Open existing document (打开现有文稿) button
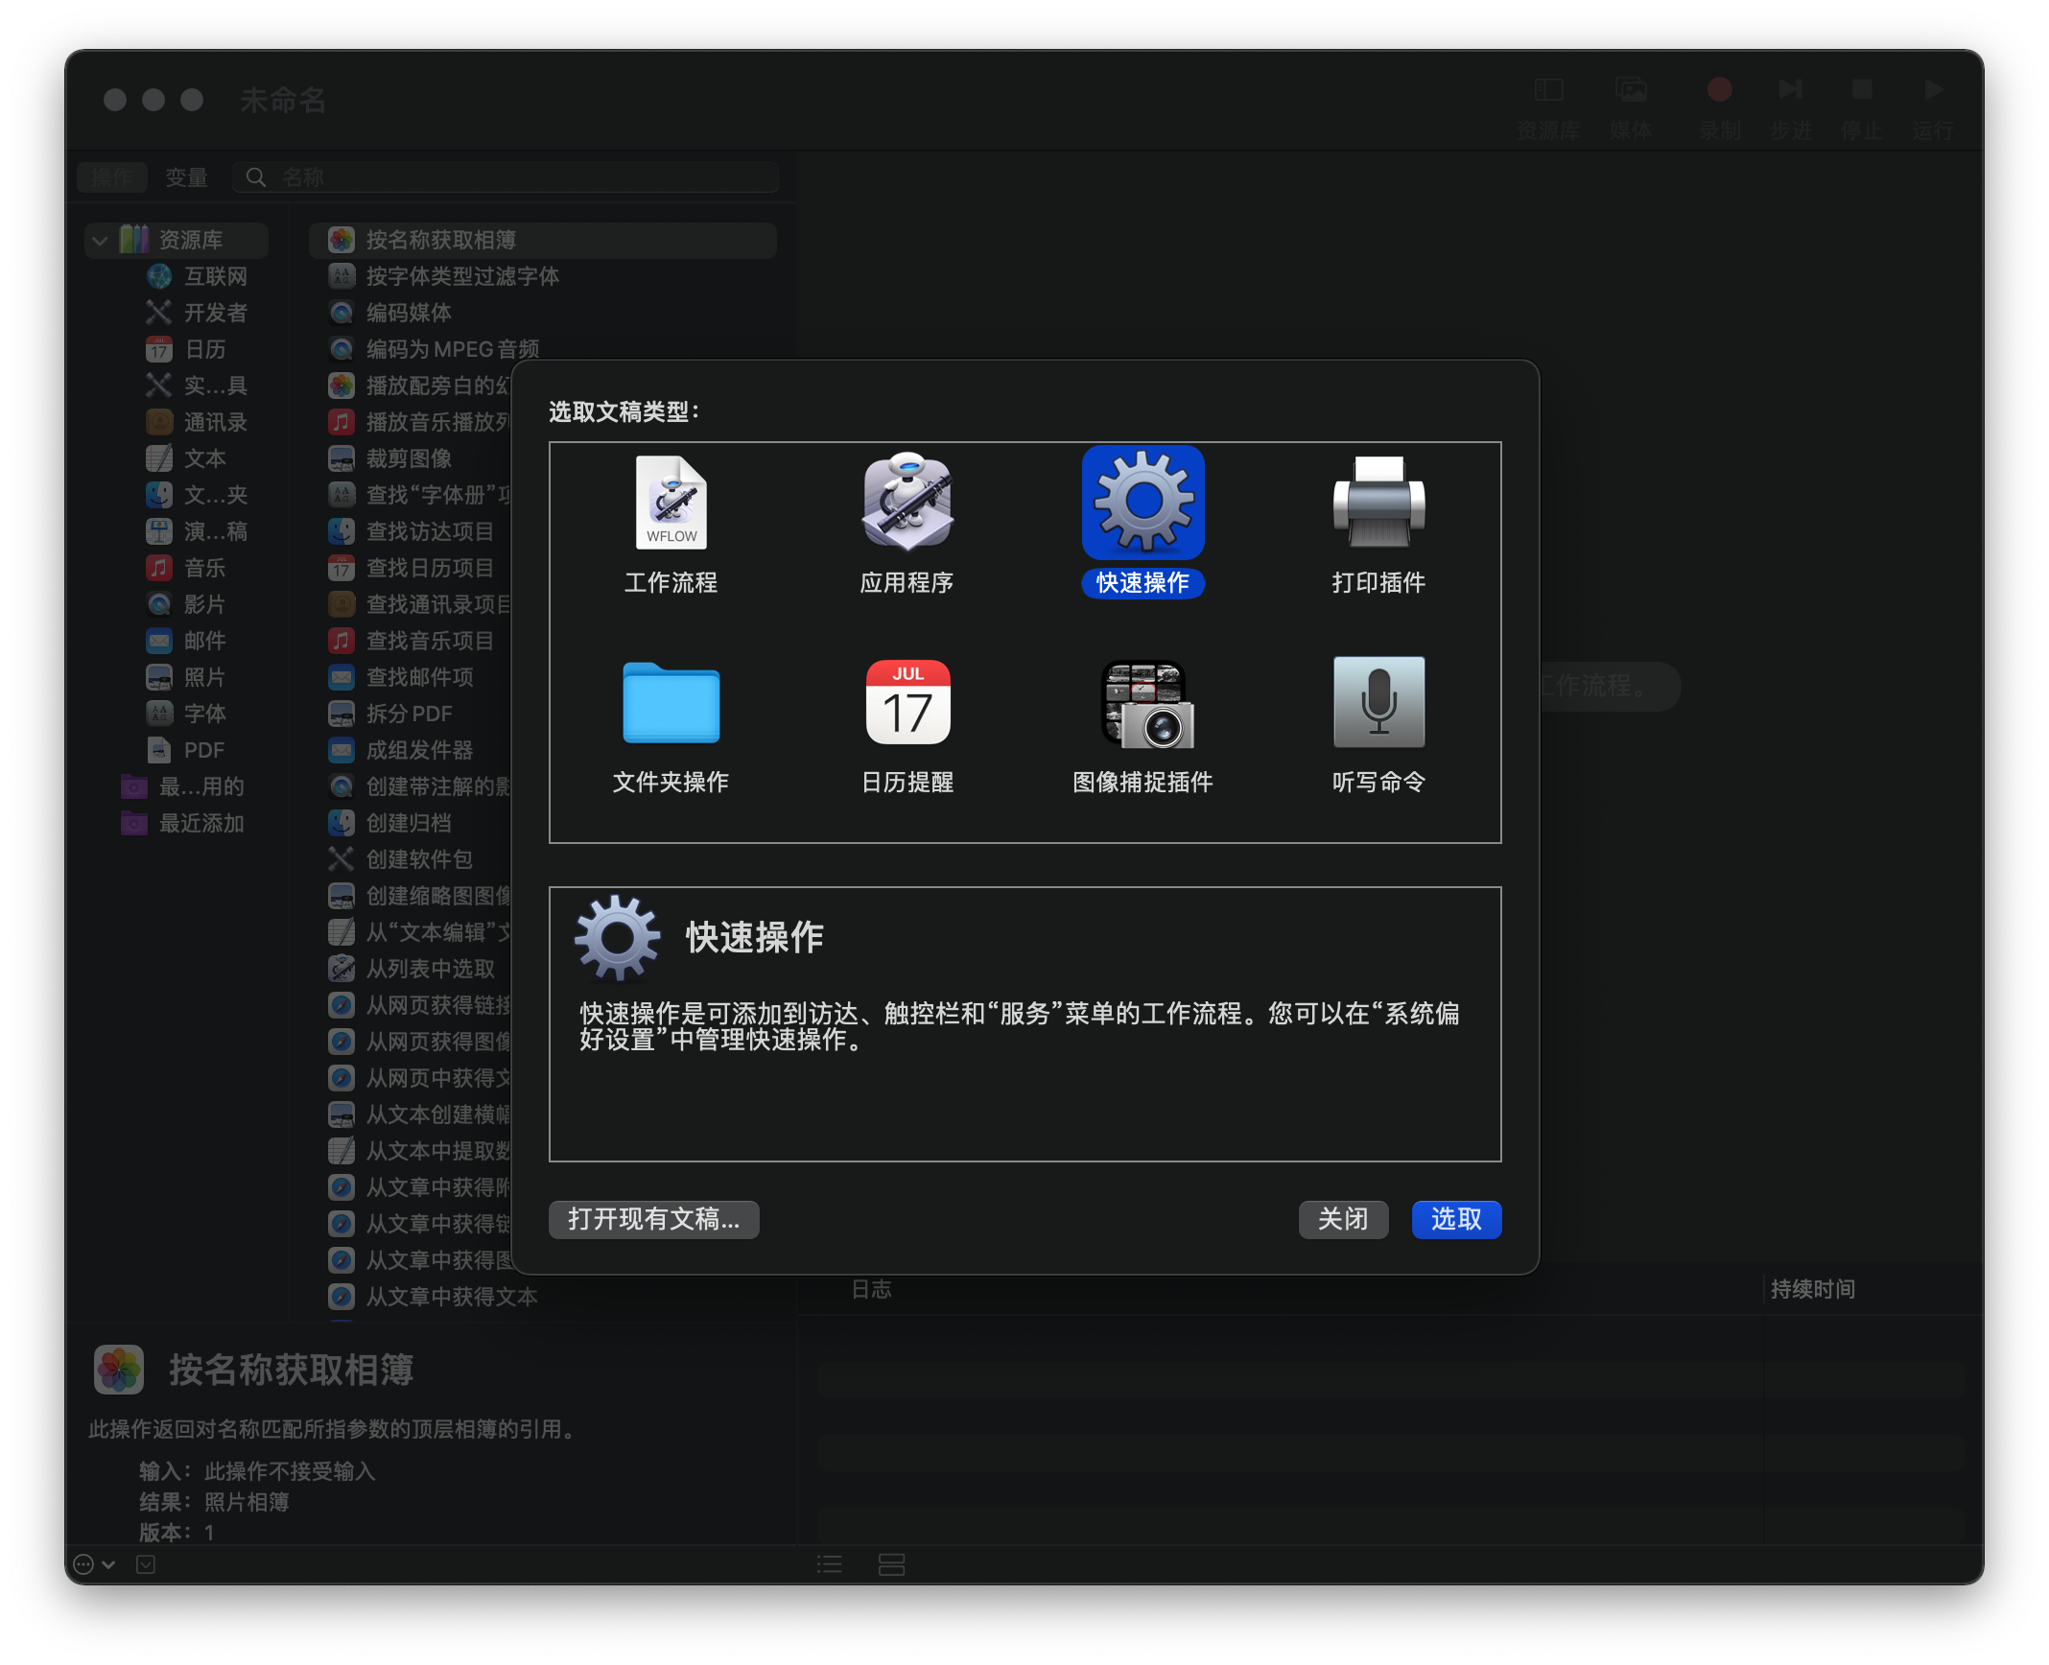 653,1219
